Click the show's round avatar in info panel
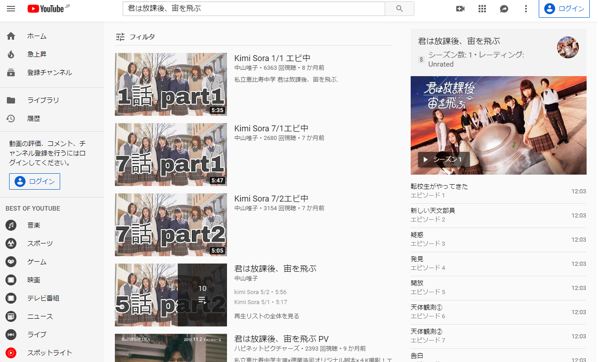This screenshot has height=362, width=598. coord(568,47)
